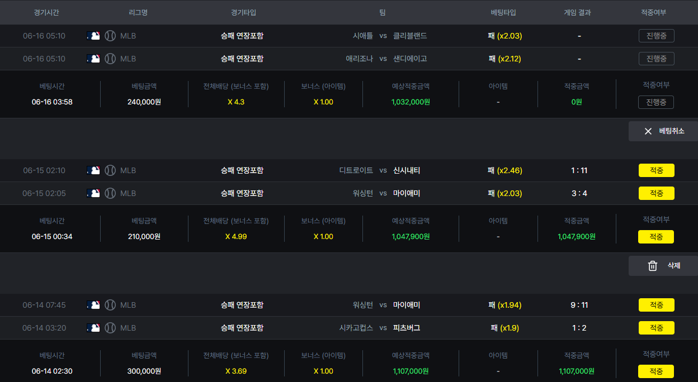
Task: Click yellow 적중 badge for Detroit vs Cincinnati
Action: tap(656, 170)
